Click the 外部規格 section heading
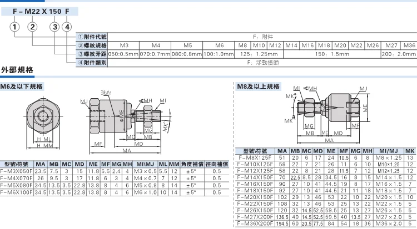417x229 pixels. (17, 70)
